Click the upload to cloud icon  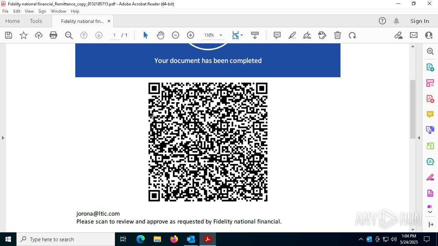(x=39, y=35)
